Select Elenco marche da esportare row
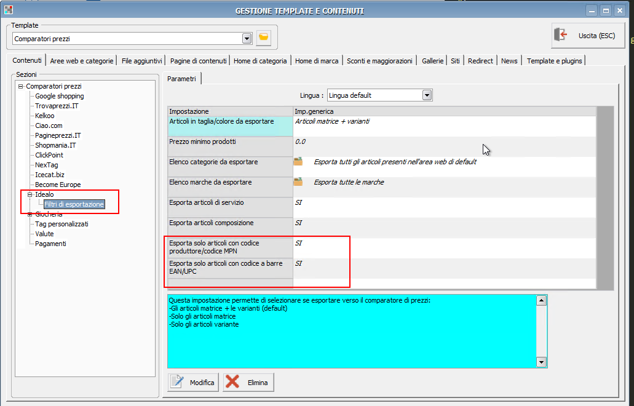The image size is (634, 406). pos(382,187)
